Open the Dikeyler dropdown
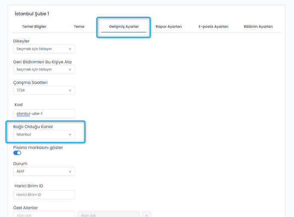Image resolution: width=294 pixels, height=217 pixels. coord(44,49)
